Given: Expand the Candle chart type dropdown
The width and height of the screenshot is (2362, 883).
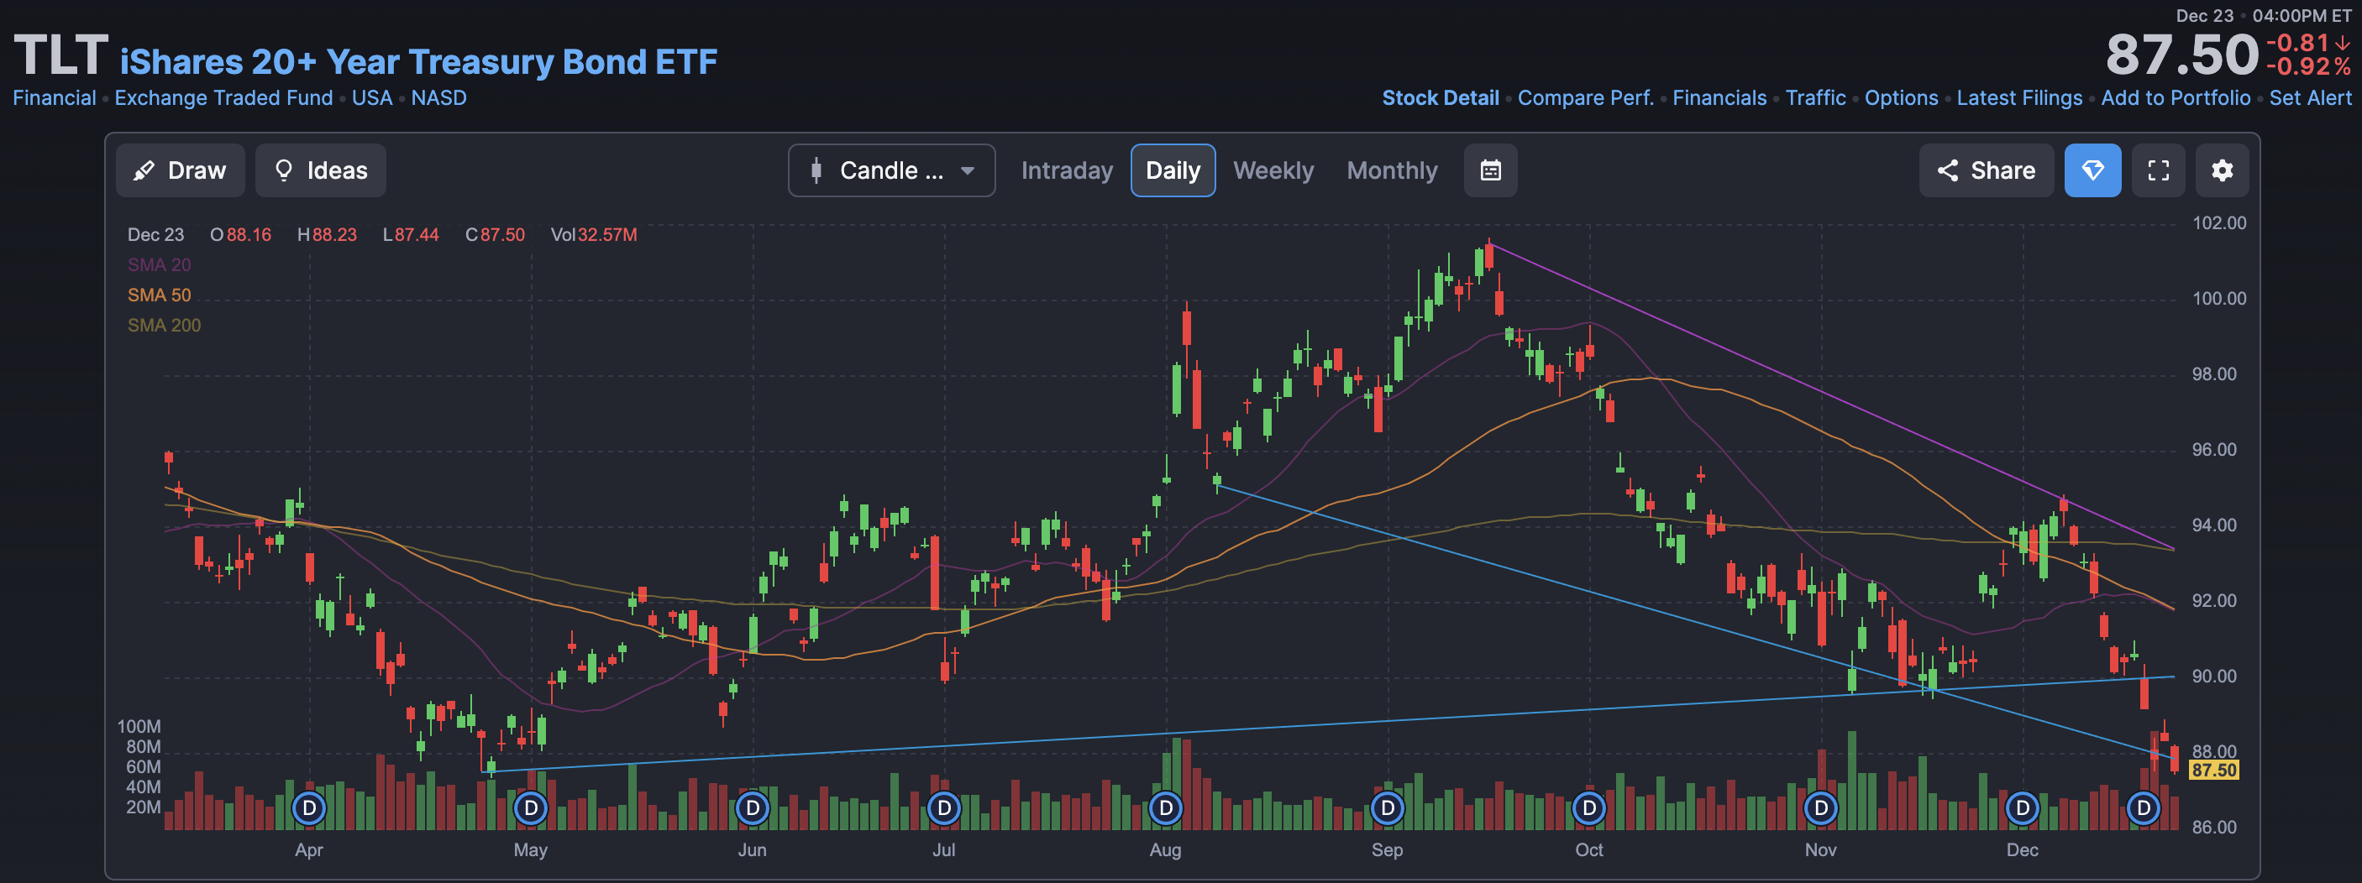Looking at the screenshot, I should pos(891,170).
